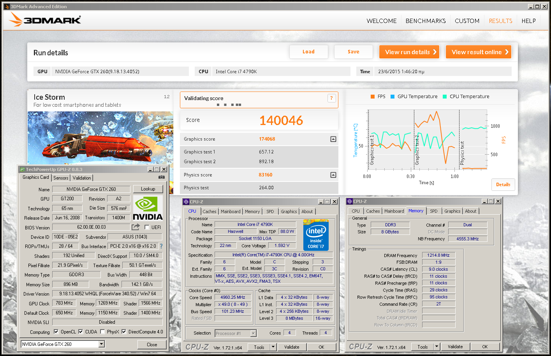551x356 pixels.
Task: Click the Driver Version field in GPU-Z
Action: tap(107, 294)
